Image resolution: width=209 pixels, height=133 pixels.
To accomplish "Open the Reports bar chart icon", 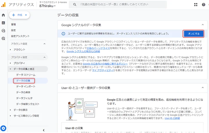I will click(x=3, y=23).
